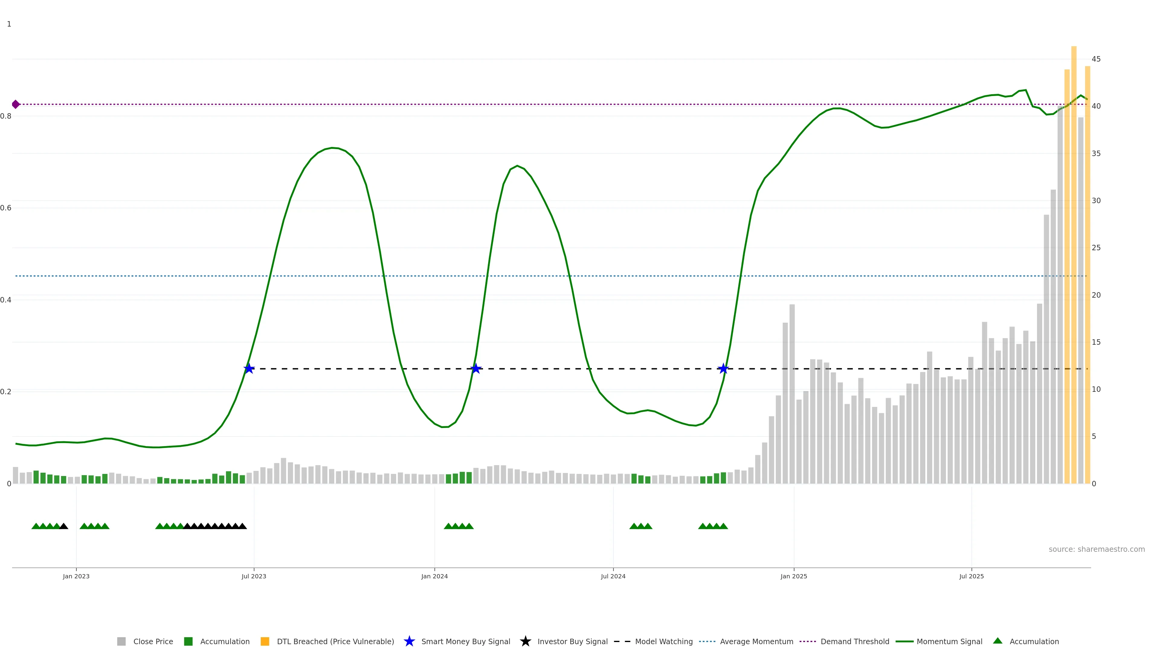The width and height of the screenshot is (1160, 652).
Task: Click the Jan 2025 axis label
Action: click(x=794, y=577)
